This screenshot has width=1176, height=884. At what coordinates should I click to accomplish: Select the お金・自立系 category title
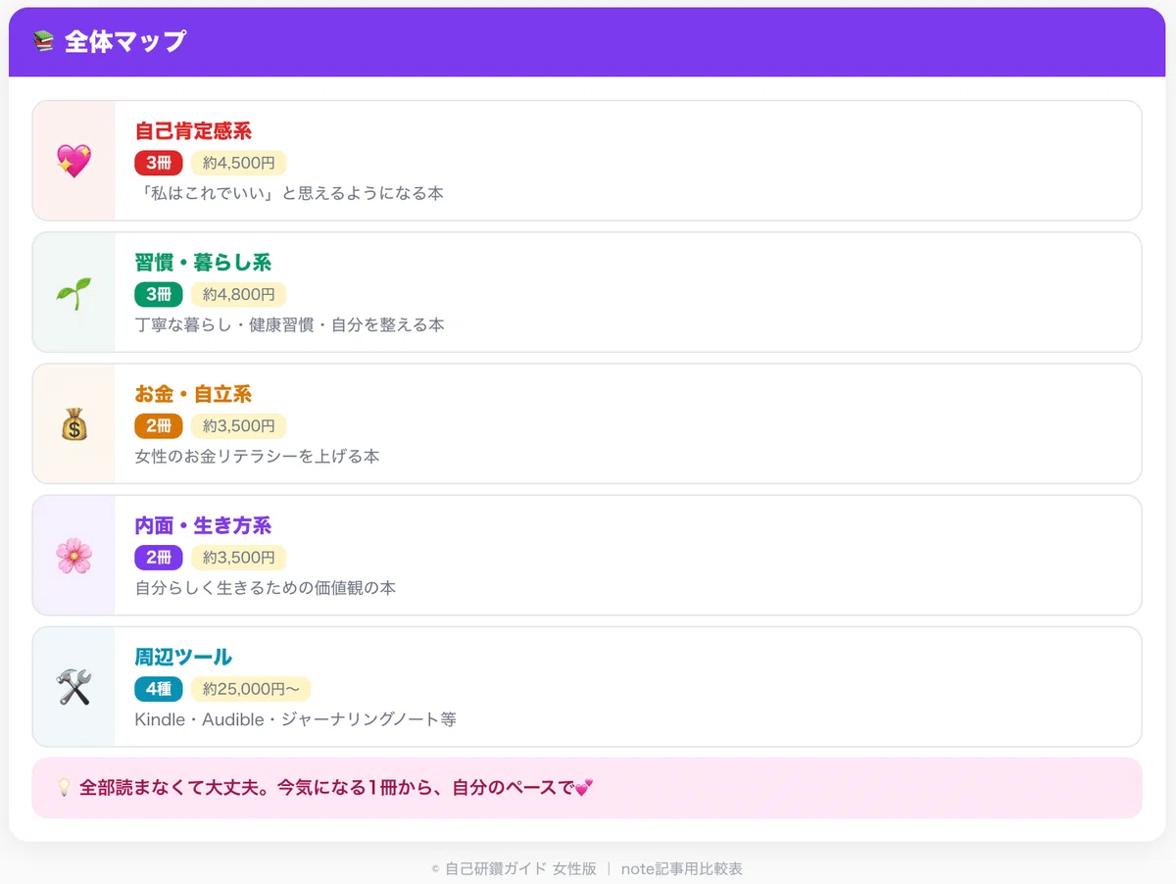click(193, 394)
